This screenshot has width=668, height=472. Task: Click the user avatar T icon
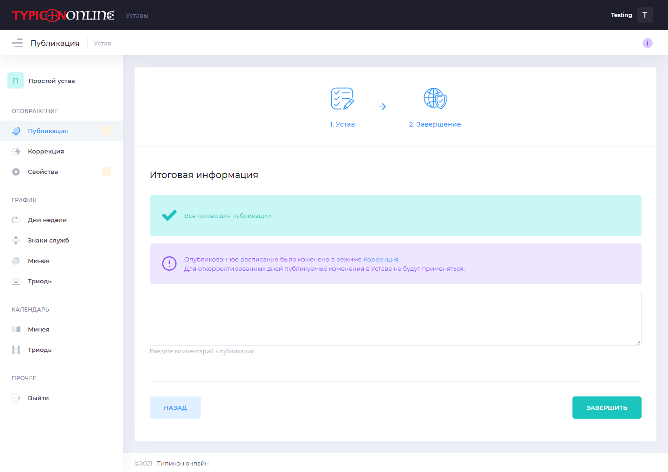645,15
